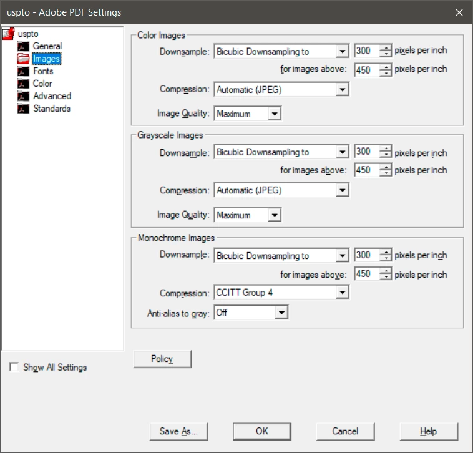The height and width of the screenshot is (453, 473).
Task: Click the Save As... button
Action: point(178,431)
